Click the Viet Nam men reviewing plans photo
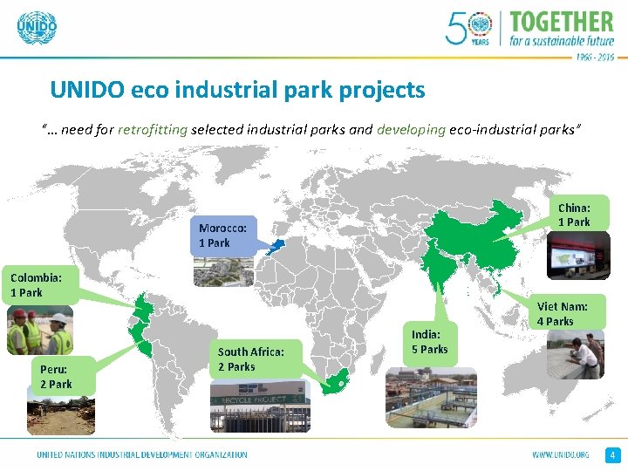Image resolution: width=628 pixels, height=471 pixels. click(575, 355)
